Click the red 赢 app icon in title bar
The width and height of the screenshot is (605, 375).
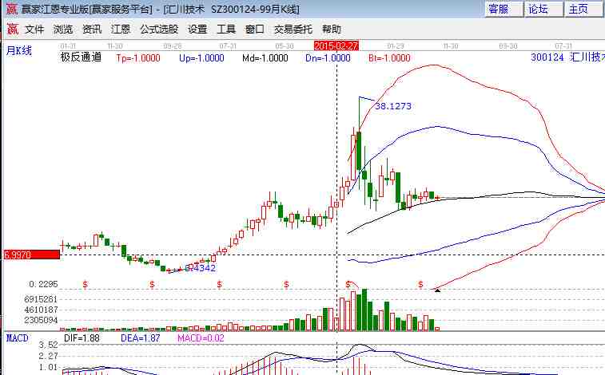(x=11, y=9)
